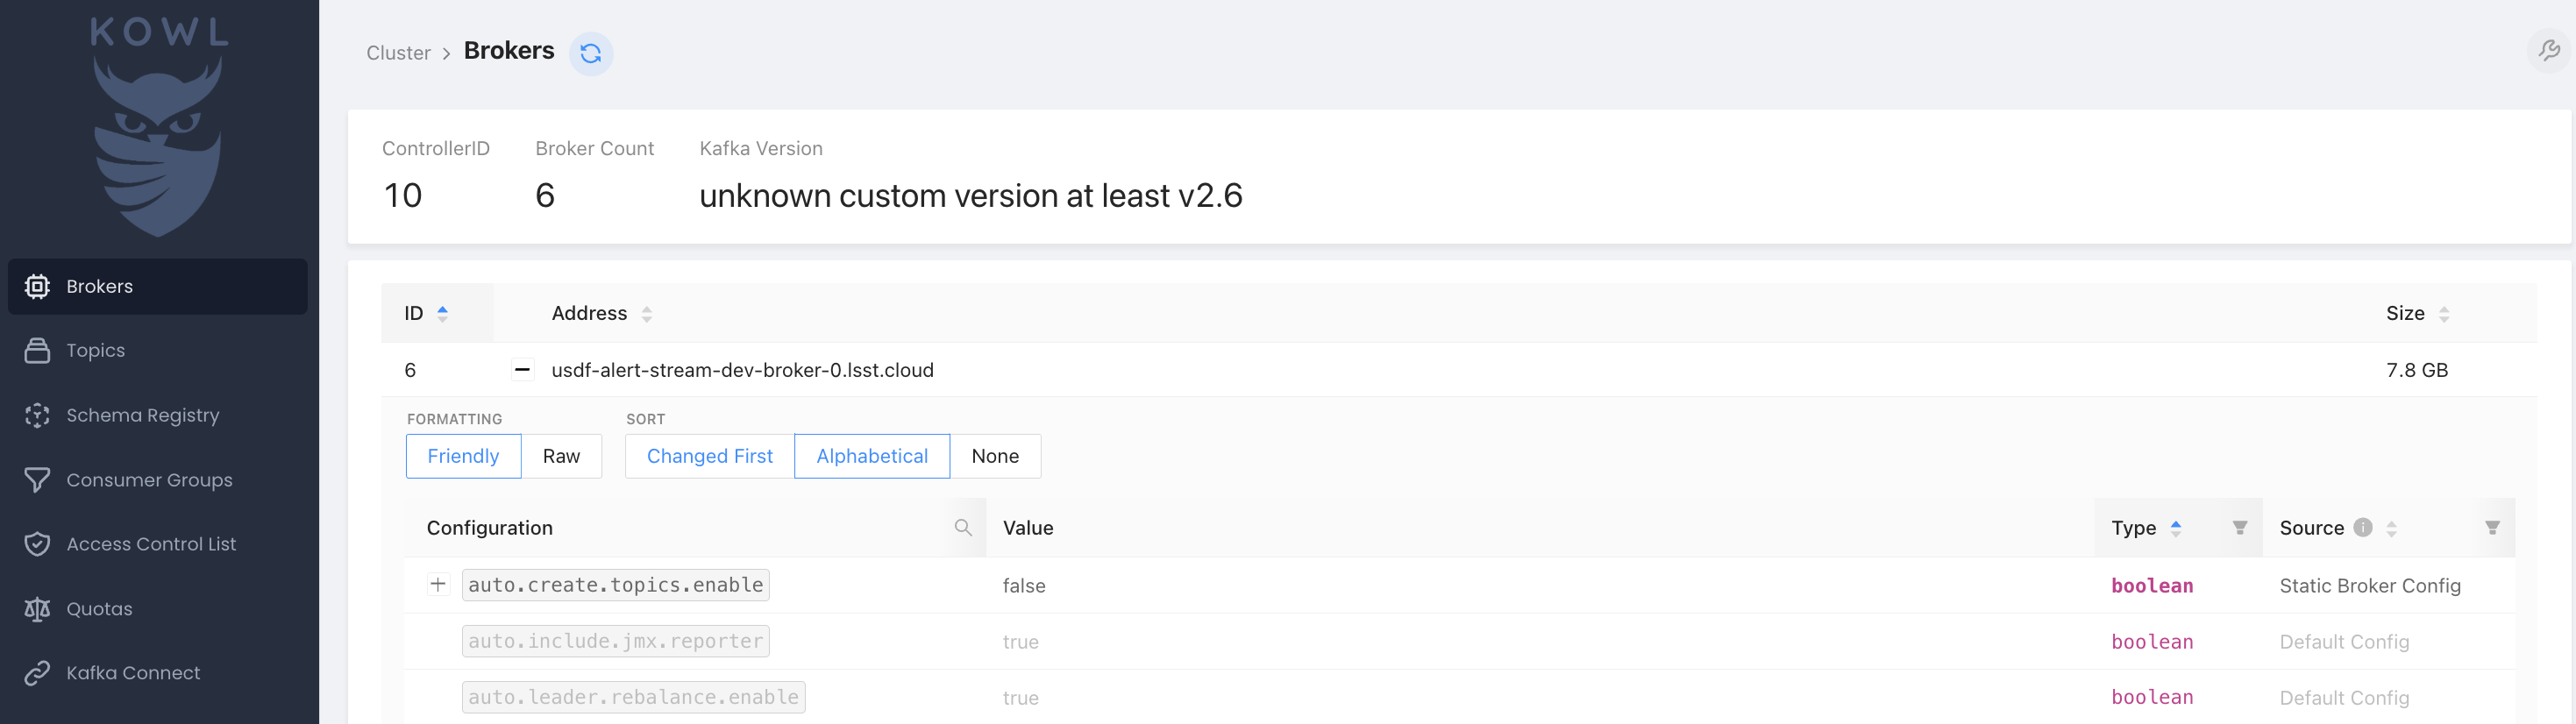The width and height of the screenshot is (2576, 724).
Task: Select Raw formatting option
Action: tap(561, 456)
